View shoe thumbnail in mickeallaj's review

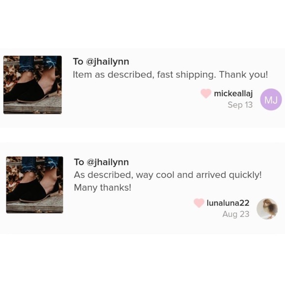point(32,85)
